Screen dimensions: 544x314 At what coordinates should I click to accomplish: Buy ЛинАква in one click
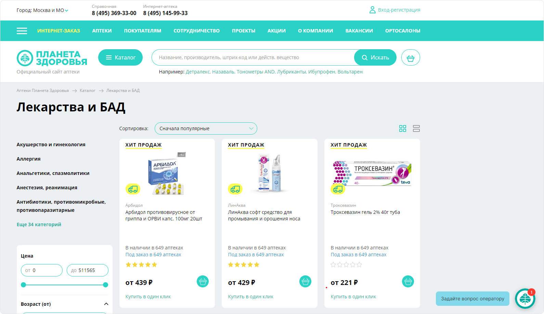(251, 297)
